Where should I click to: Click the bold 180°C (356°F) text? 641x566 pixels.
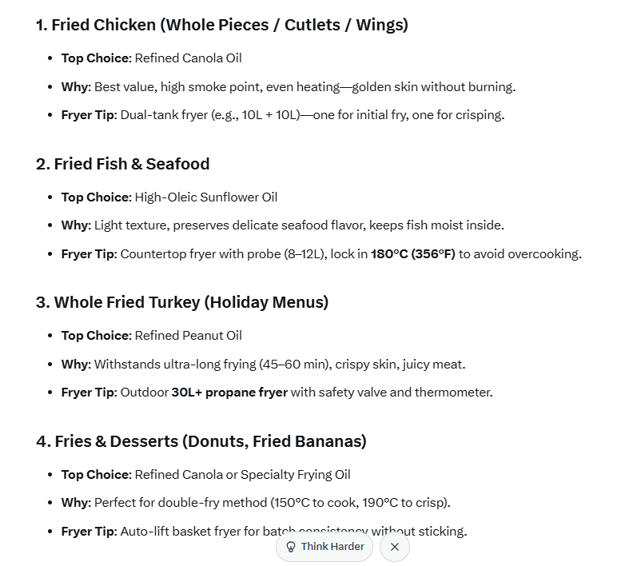[412, 254]
